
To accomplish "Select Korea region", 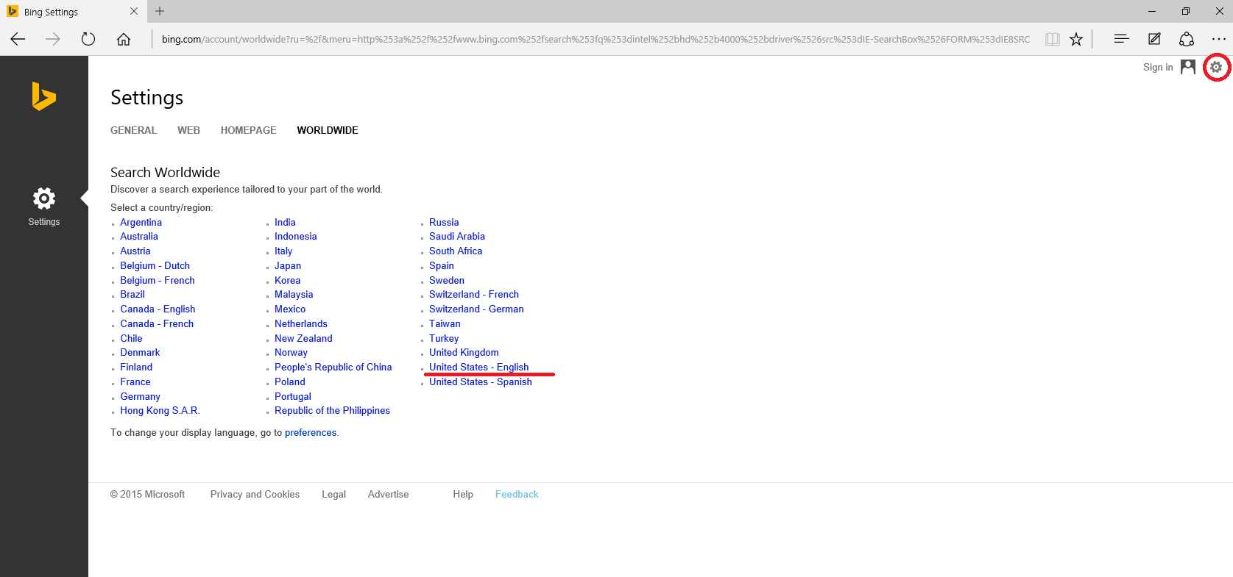I will click(287, 280).
